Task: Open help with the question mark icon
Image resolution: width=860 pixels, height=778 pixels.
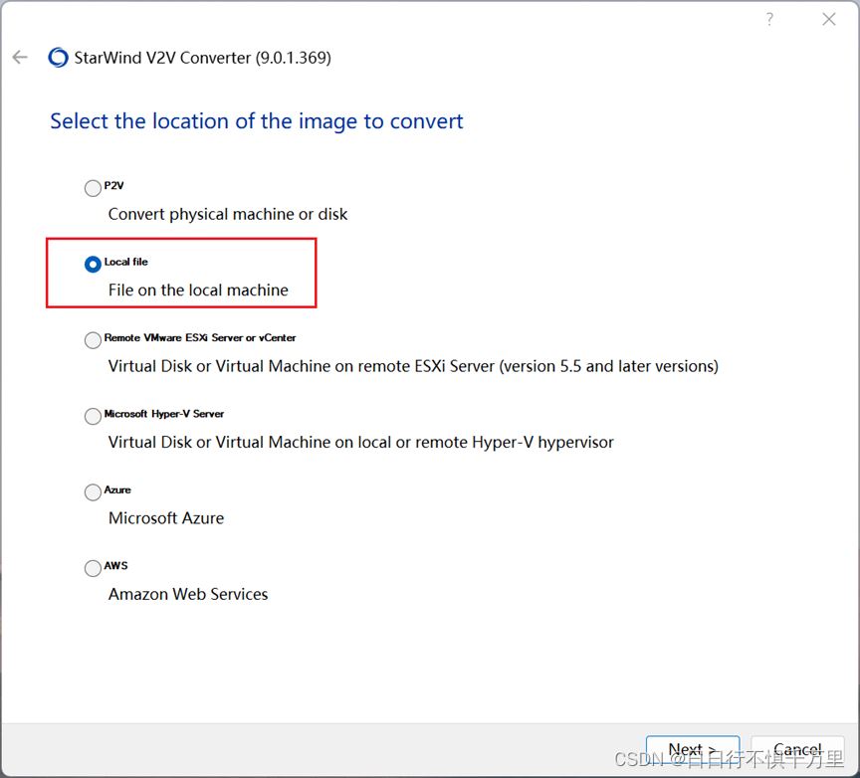Action: 769,20
